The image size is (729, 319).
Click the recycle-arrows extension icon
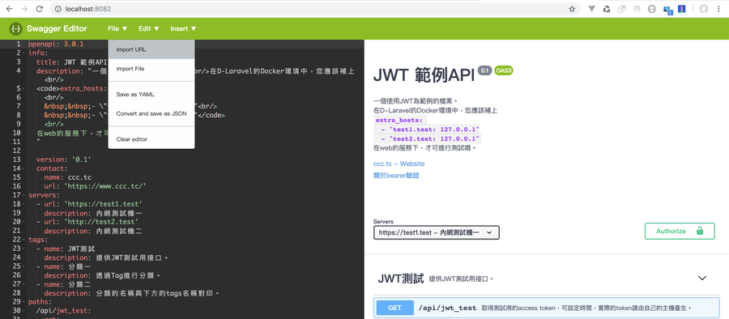607,9
